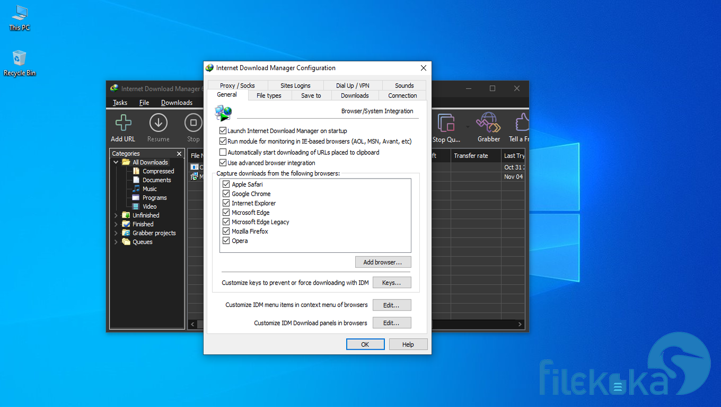Select the Grabber projects folder icon
The height and width of the screenshot is (407, 721).
126,233
